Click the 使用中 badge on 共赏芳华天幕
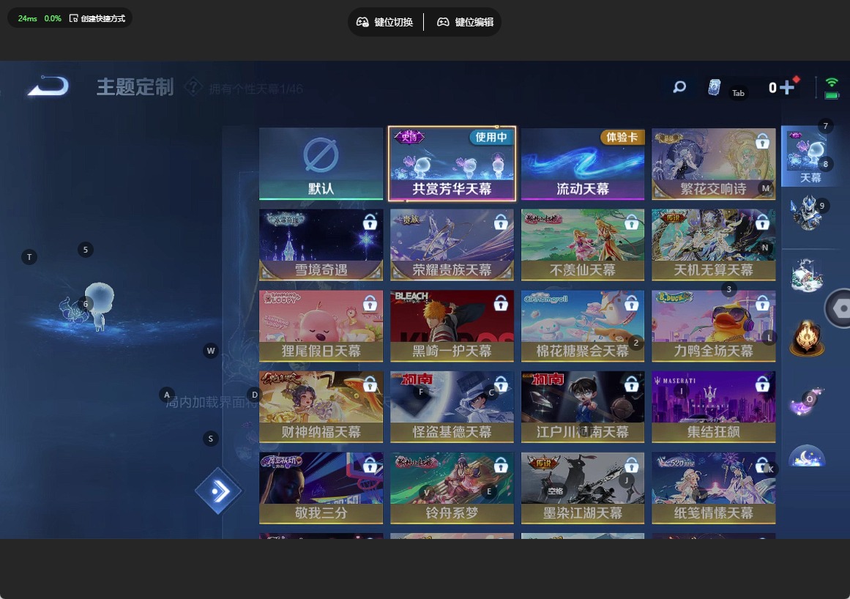The image size is (850, 599). (x=491, y=137)
